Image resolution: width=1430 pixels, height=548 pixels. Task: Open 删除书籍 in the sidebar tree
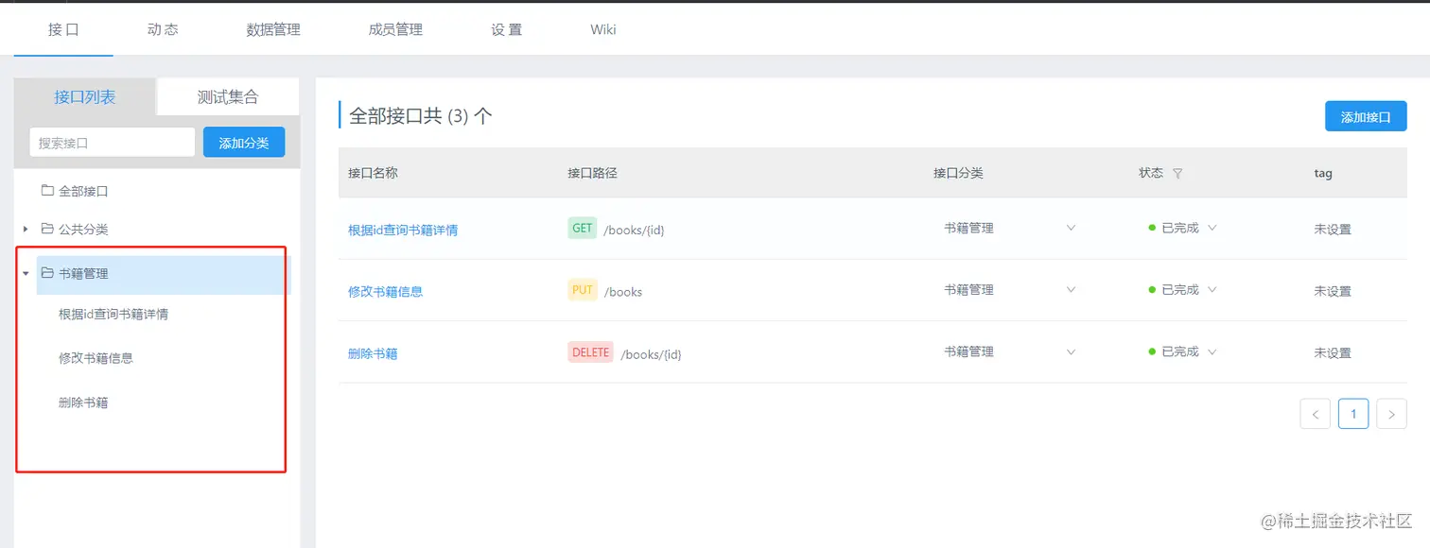coord(83,402)
